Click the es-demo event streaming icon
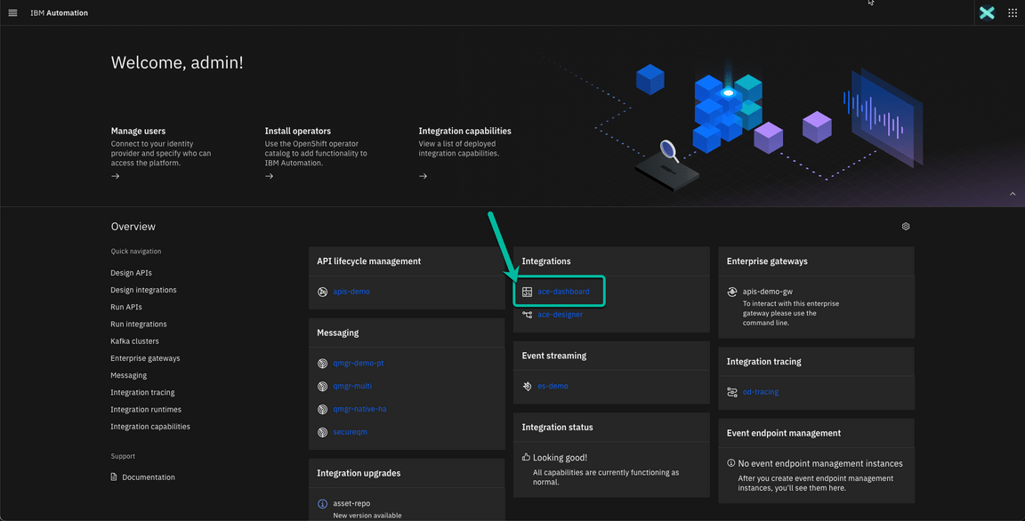The image size is (1025, 521). [526, 386]
